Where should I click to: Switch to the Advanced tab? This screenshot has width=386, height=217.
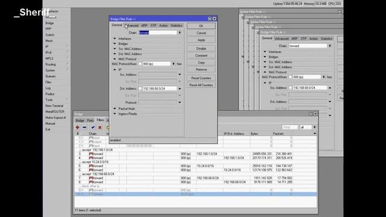(x=131, y=25)
